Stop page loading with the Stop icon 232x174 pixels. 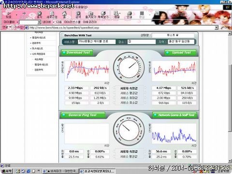pos(40,14)
